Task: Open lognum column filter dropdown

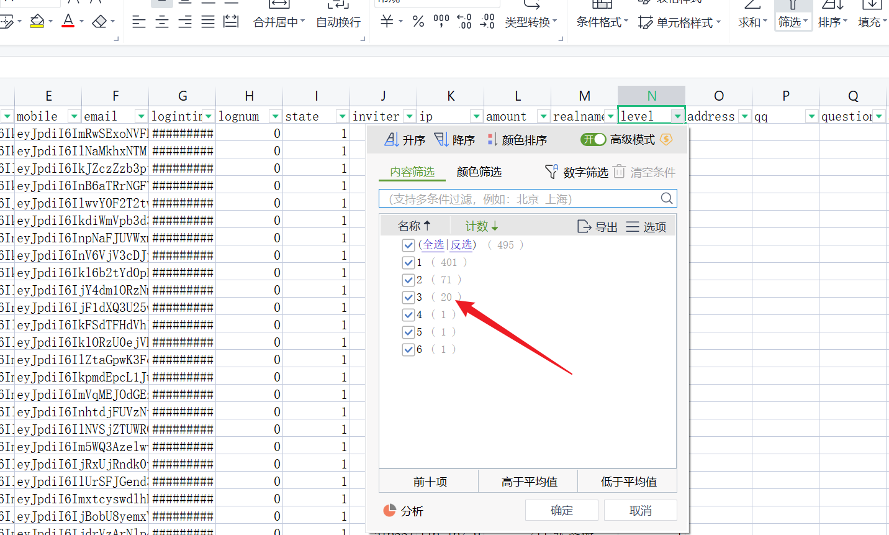Action: [276, 116]
